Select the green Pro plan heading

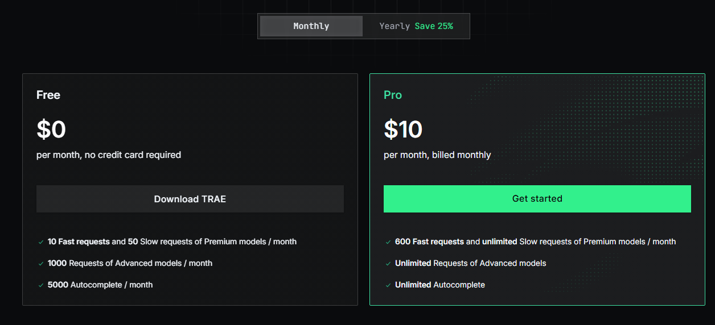pos(393,95)
